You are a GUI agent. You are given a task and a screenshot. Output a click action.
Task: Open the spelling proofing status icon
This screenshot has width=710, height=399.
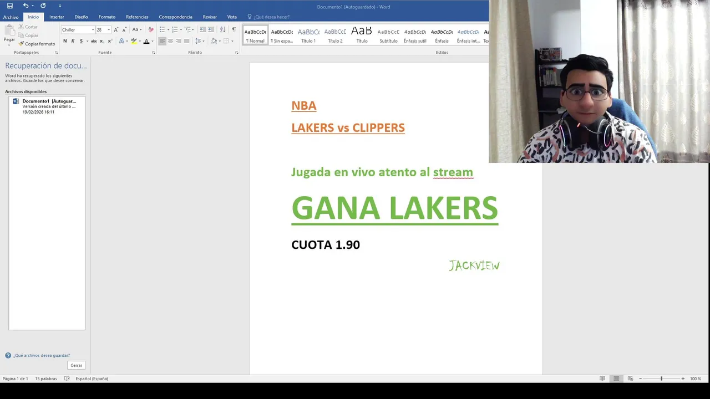tap(67, 378)
